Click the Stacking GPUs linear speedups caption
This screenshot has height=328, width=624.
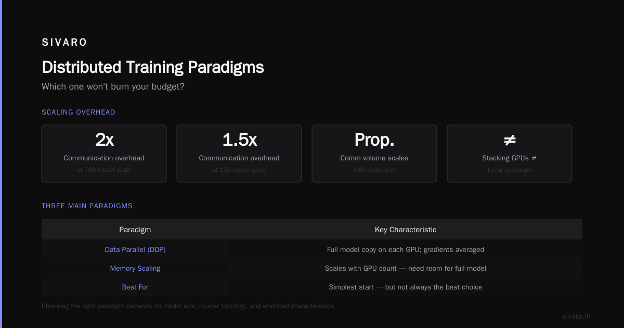tap(510, 164)
